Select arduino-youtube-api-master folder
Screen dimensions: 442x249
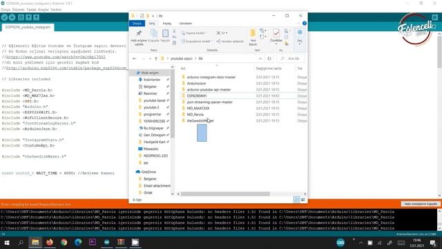point(209,89)
